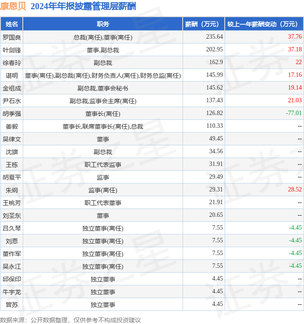Click salary value 137.43
Image resolution: width=304 pixels, height=324 pixels.
click(x=214, y=100)
